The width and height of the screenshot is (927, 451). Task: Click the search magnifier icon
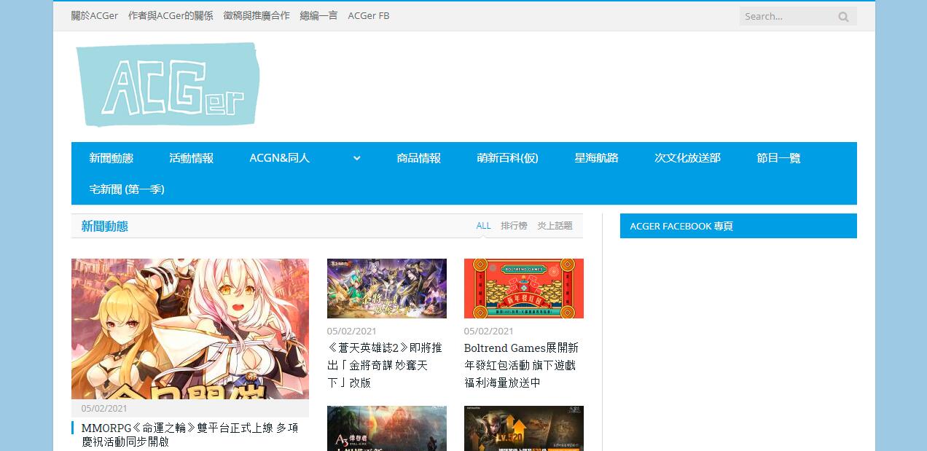(843, 16)
